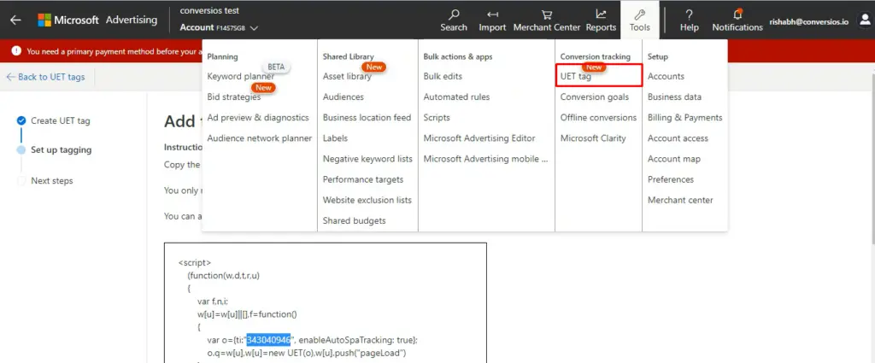The height and width of the screenshot is (363, 875).
Task: Open Shared budgets
Action: [x=354, y=221]
